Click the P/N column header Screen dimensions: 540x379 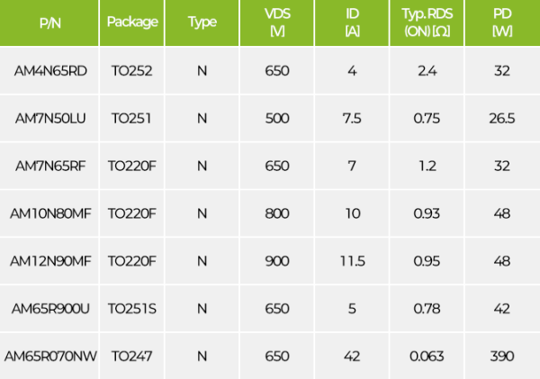[x=50, y=23]
